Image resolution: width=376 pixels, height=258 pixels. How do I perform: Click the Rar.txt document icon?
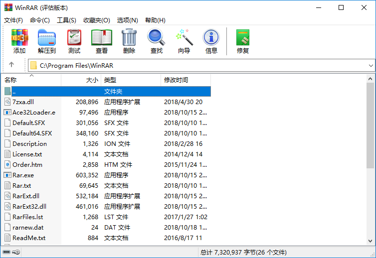pyautogui.click(x=7, y=186)
